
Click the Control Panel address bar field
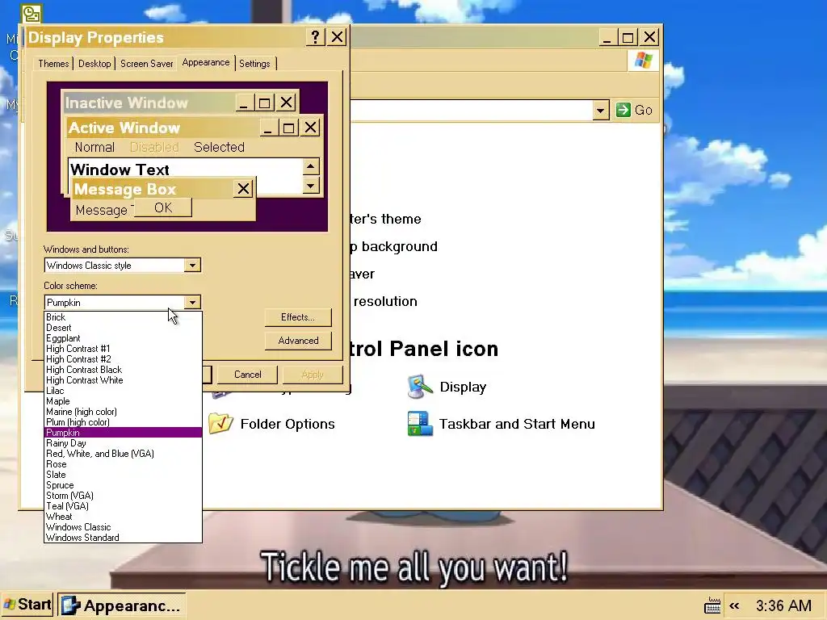tap(471, 111)
